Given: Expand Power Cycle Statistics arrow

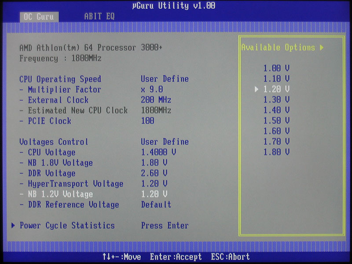Looking at the screenshot, I should (13, 225).
